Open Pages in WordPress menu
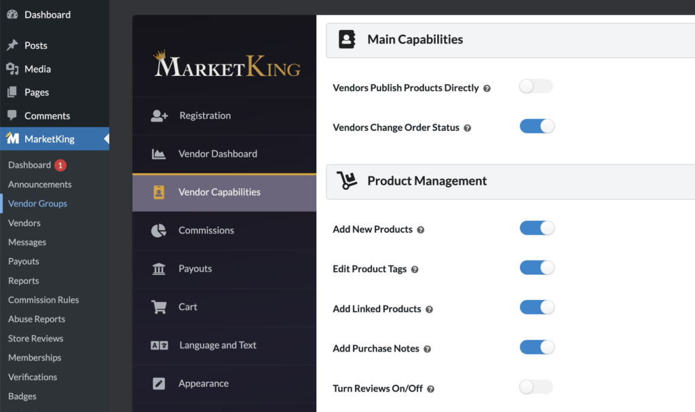The width and height of the screenshot is (695, 412). pos(54,92)
